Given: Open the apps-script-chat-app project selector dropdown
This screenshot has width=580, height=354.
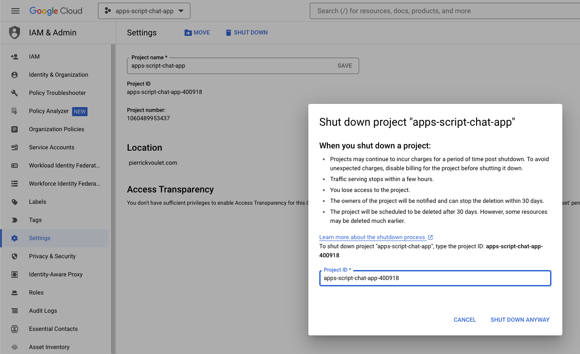Looking at the screenshot, I should click(144, 11).
